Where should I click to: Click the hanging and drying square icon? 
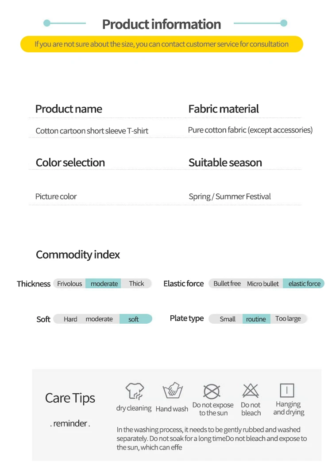tap(287, 390)
